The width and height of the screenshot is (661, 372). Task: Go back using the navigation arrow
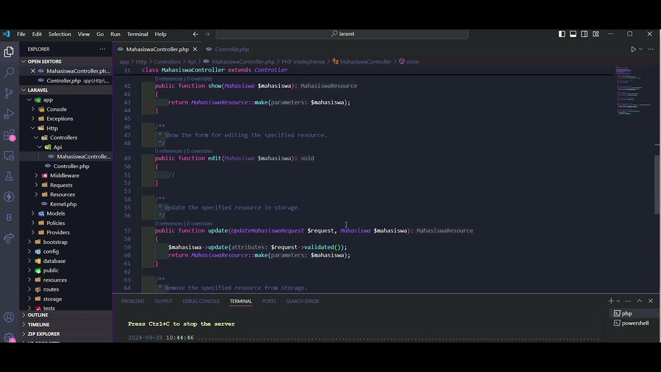click(196, 34)
